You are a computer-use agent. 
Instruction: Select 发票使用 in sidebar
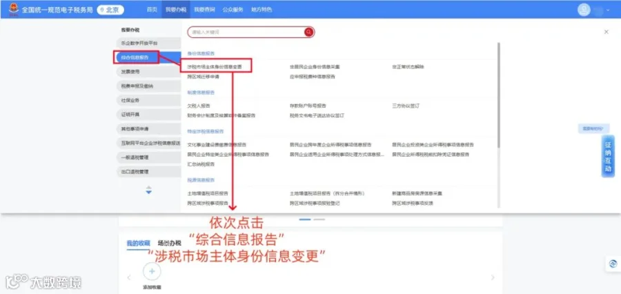coord(149,72)
